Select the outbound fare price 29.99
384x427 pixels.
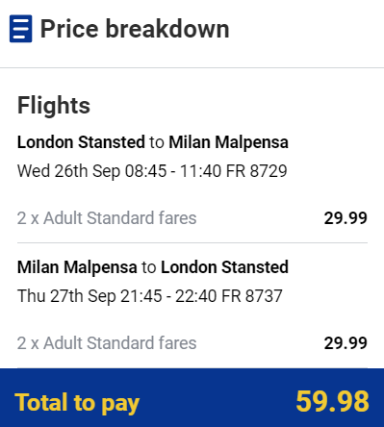click(x=346, y=218)
